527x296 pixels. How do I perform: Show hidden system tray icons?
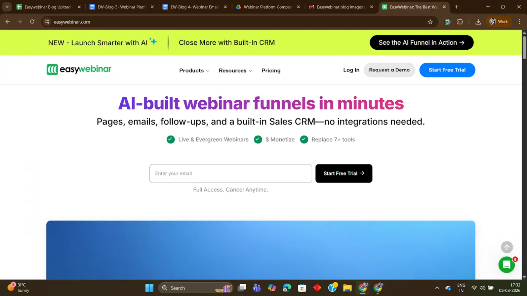pos(437,288)
